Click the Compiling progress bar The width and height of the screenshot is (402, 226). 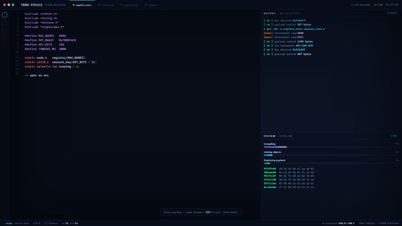point(331,147)
